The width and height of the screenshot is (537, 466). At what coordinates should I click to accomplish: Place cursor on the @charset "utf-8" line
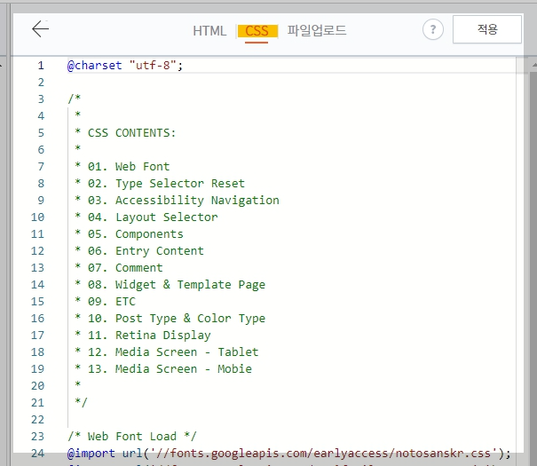point(125,65)
